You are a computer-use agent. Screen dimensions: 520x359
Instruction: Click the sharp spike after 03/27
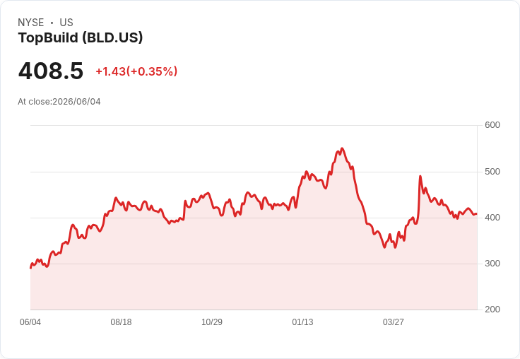tap(420, 176)
